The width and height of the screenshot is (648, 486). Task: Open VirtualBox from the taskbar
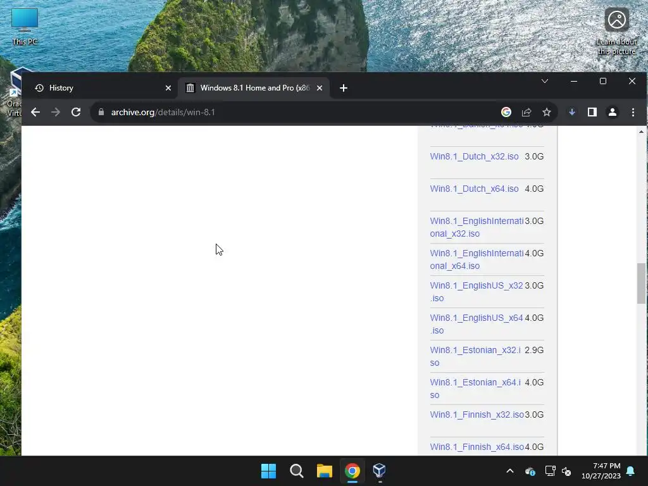click(380, 471)
